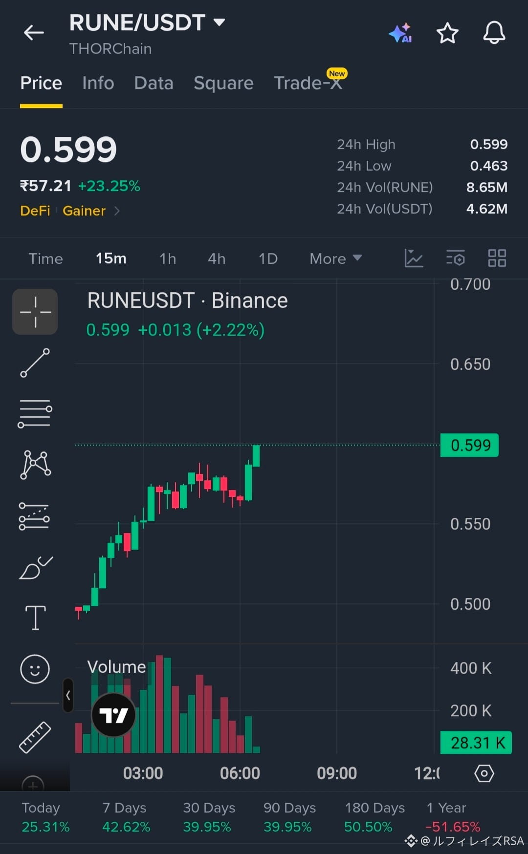
Task: Open the emoji sticker tool
Action: coord(35,669)
